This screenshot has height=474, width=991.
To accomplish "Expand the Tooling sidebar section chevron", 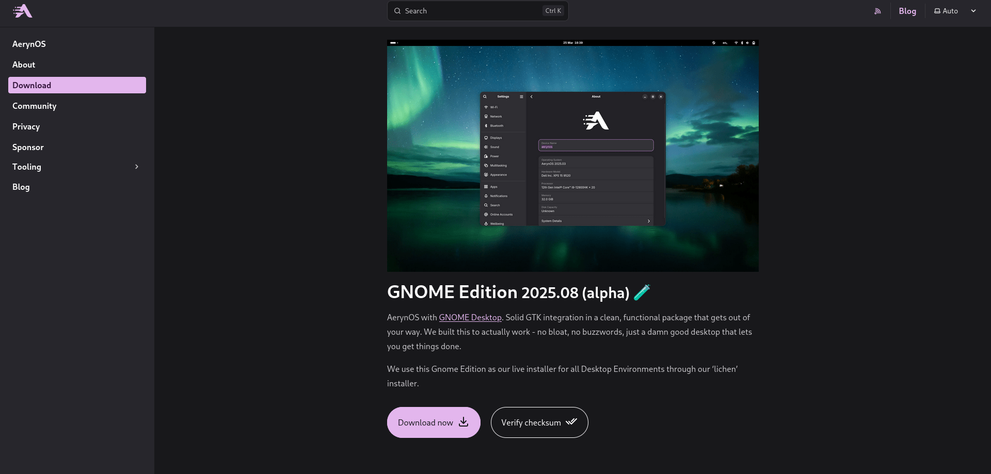I will point(137,167).
